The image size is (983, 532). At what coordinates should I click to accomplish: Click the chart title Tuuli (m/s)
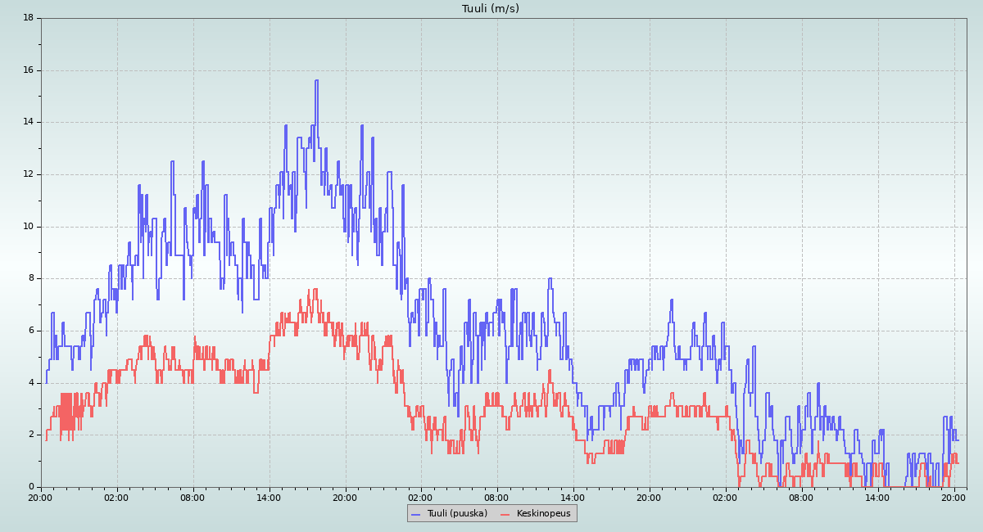(x=490, y=9)
